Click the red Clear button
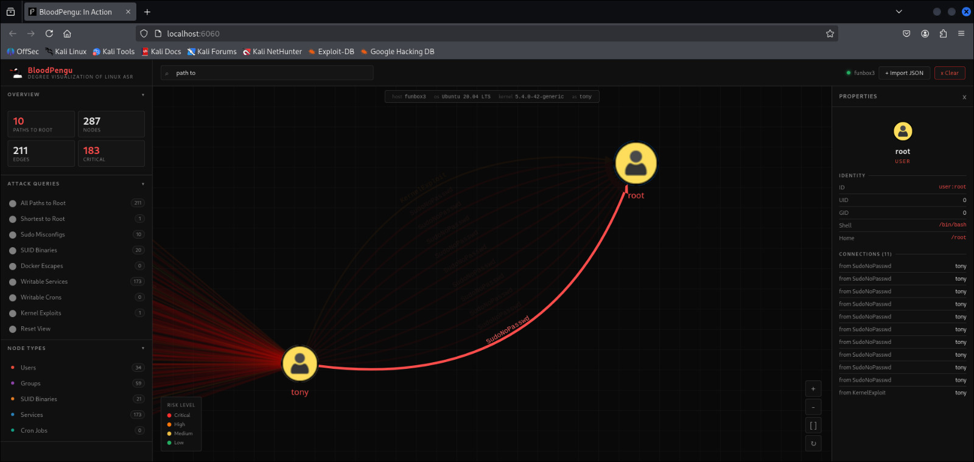The width and height of the screenshot is (974, 462). pos(950,73)
